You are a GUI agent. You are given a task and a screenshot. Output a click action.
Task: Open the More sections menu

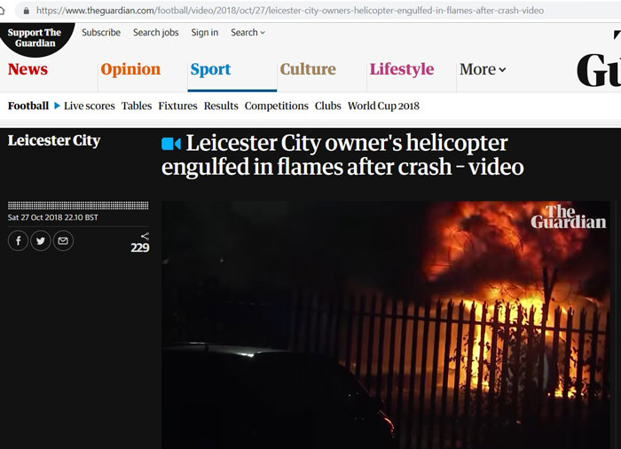[x=483, y=69]
